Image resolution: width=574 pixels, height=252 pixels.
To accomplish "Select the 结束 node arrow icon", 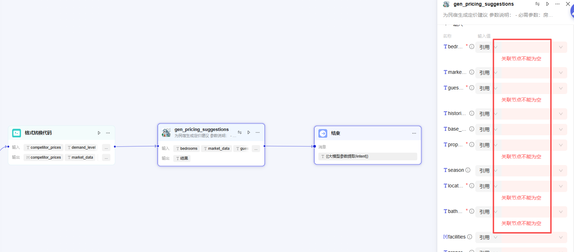I will [323, 133].
